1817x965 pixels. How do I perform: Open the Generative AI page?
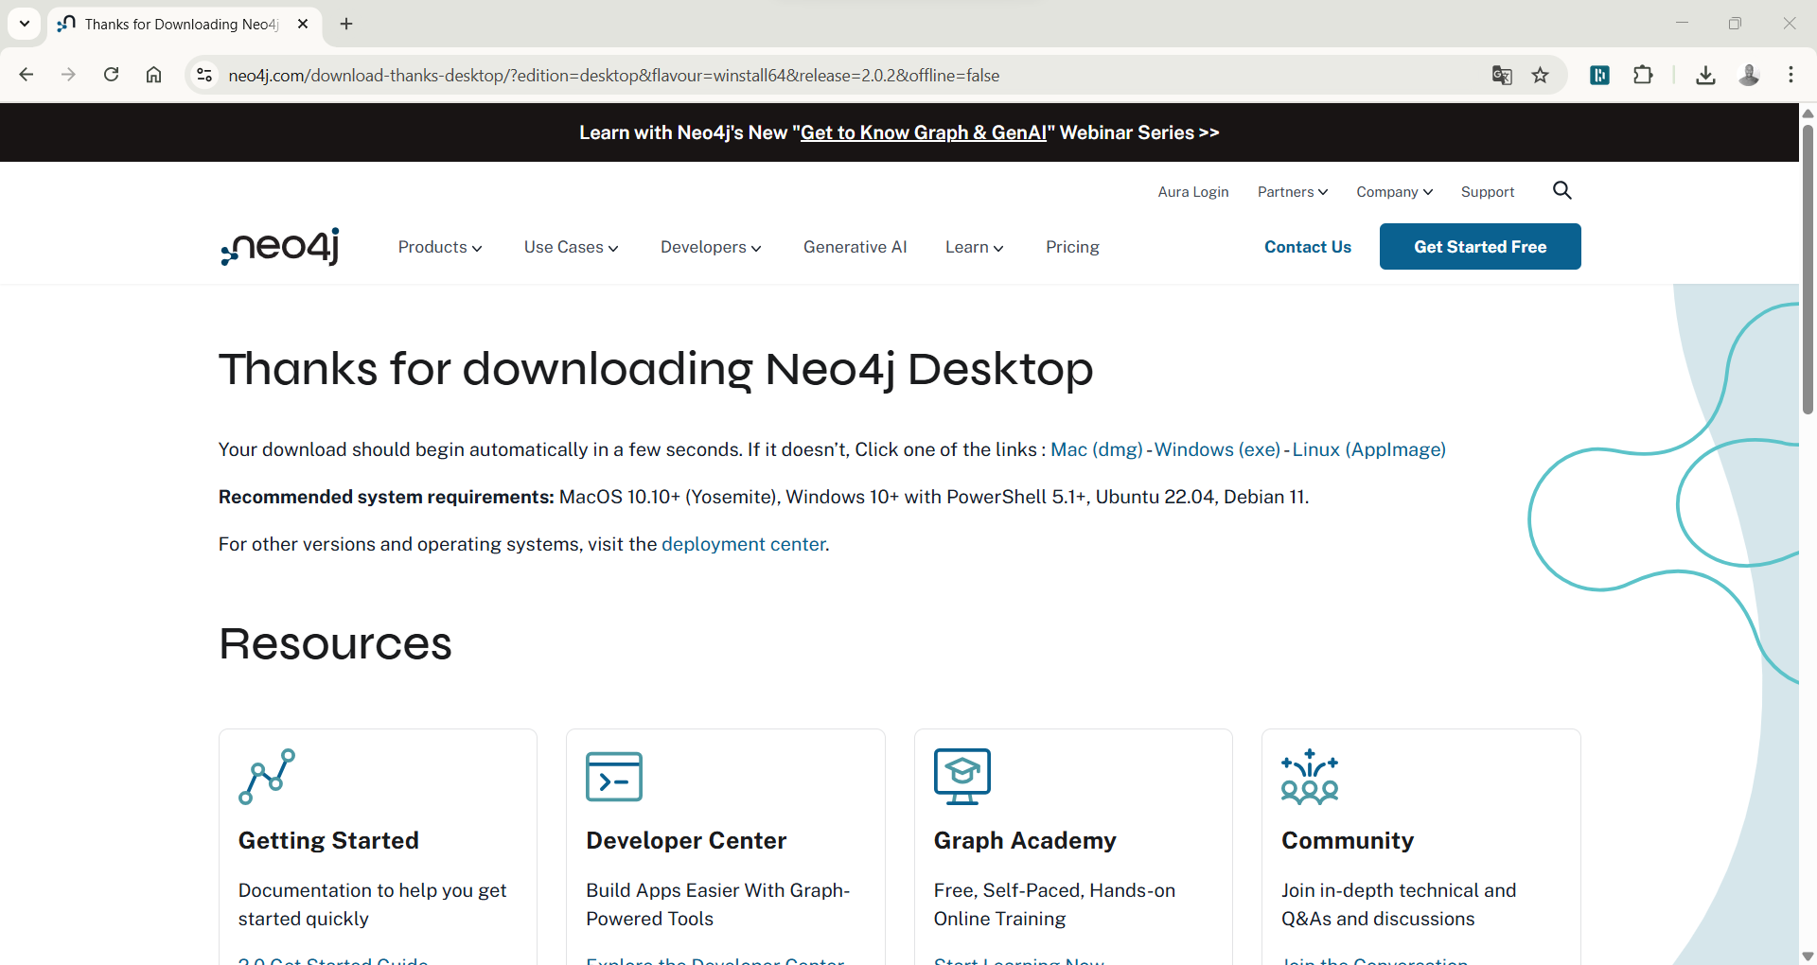click(x=856, y=247)
